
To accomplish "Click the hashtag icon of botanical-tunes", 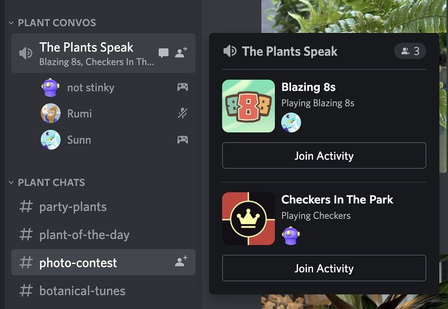I will (x=25, y=290).
